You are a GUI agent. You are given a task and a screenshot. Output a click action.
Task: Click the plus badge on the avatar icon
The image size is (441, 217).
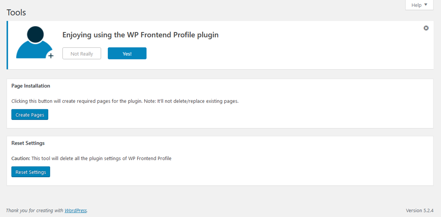[51, 56]
